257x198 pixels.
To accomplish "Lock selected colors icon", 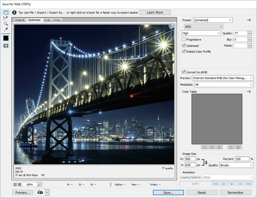I will [x=219, y=147].
